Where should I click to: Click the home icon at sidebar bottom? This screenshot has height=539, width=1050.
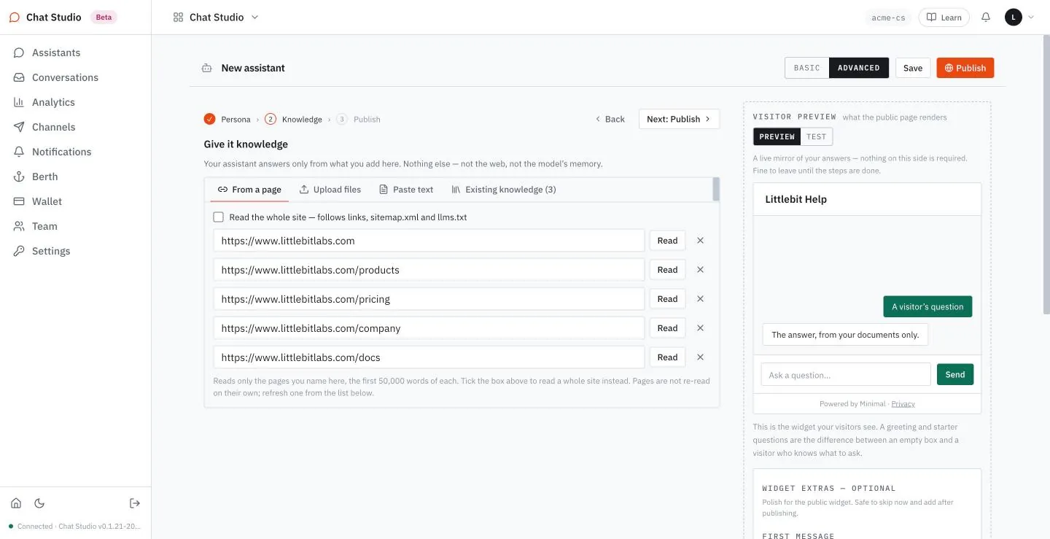16,503
